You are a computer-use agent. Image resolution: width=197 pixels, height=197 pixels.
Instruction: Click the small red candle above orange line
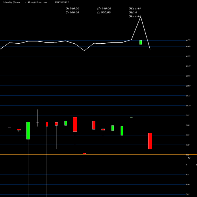pos(84,153)
